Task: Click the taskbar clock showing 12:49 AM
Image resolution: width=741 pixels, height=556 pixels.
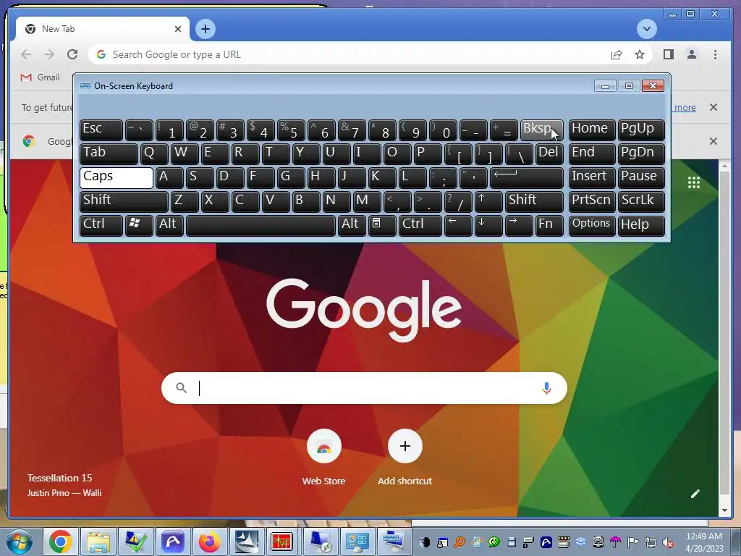Action: 704,542
